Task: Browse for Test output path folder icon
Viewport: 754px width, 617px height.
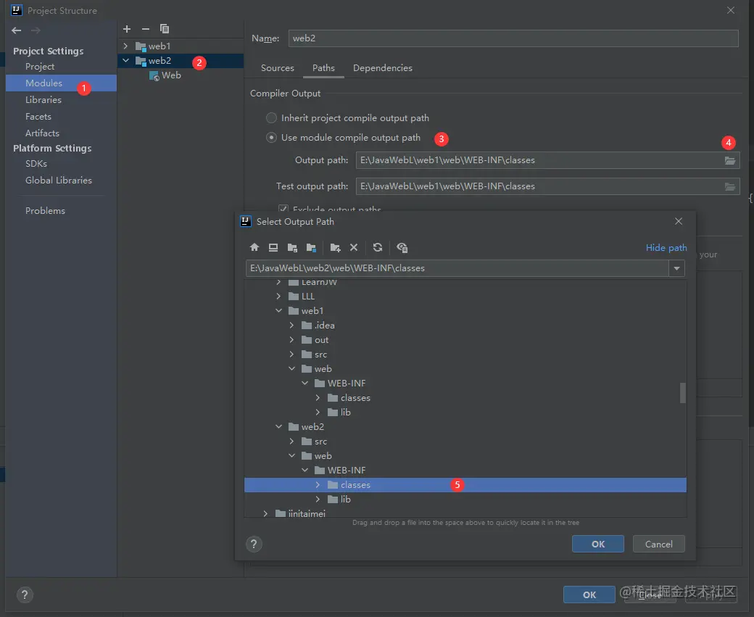Action: click(x=730, y=186)
